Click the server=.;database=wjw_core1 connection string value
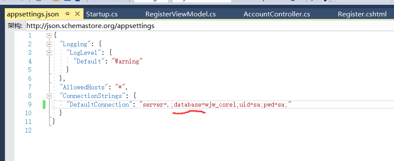 (215, 104)
